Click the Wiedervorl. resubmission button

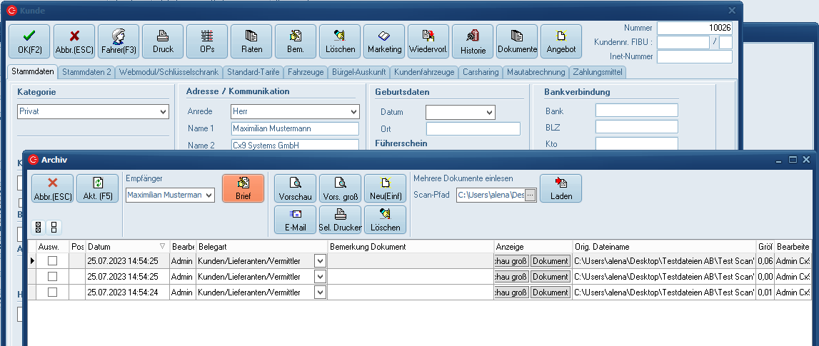[x=428, y=41]
